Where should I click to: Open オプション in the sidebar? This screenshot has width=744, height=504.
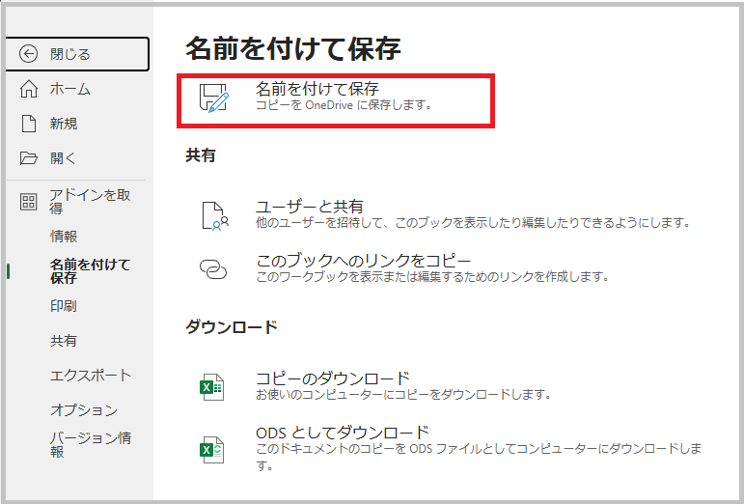tap(84, 410)
